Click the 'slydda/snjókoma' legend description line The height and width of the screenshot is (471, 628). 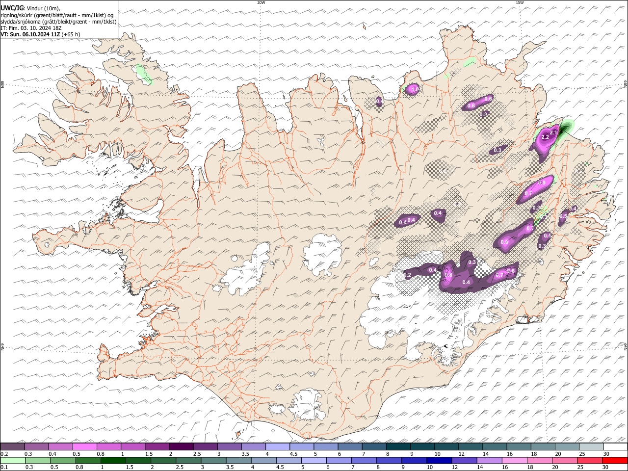pyautogui.click(x=58, y=22)
